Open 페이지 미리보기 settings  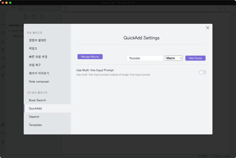[47, 73]
